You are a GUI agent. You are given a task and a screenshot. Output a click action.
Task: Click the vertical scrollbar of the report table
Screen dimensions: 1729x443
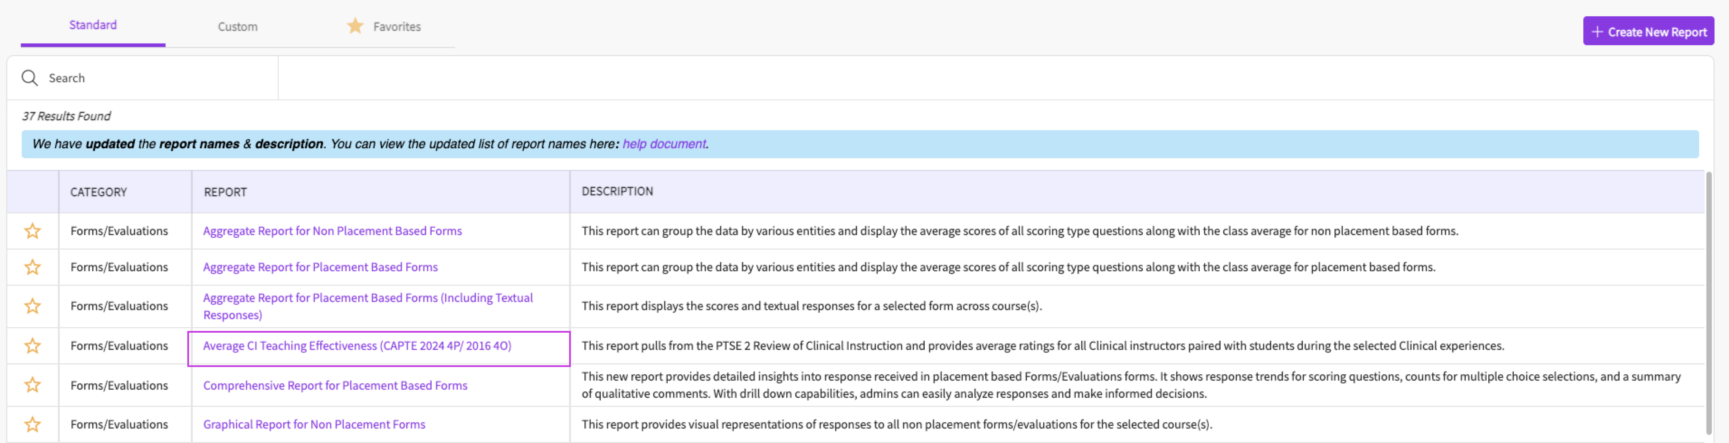1708,302
